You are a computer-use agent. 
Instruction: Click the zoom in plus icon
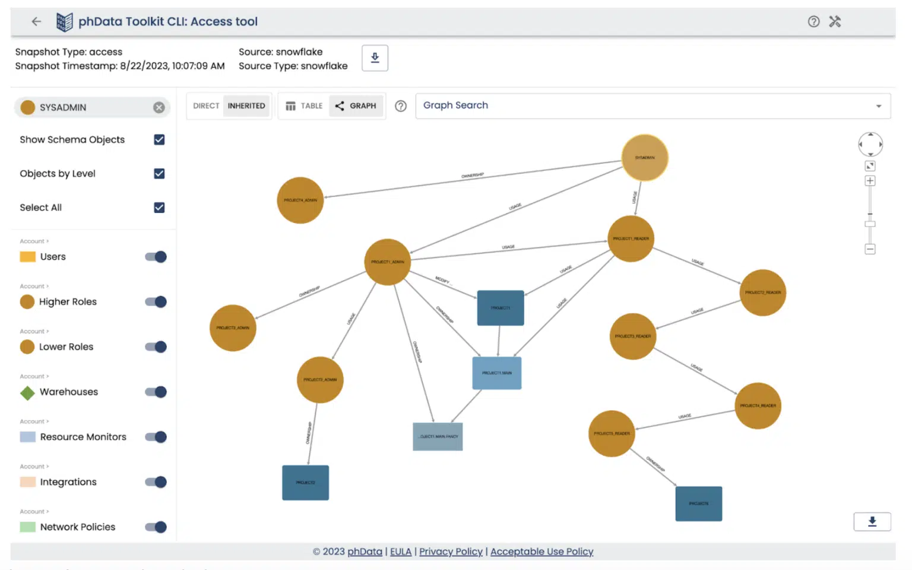(x=870, y=180)
